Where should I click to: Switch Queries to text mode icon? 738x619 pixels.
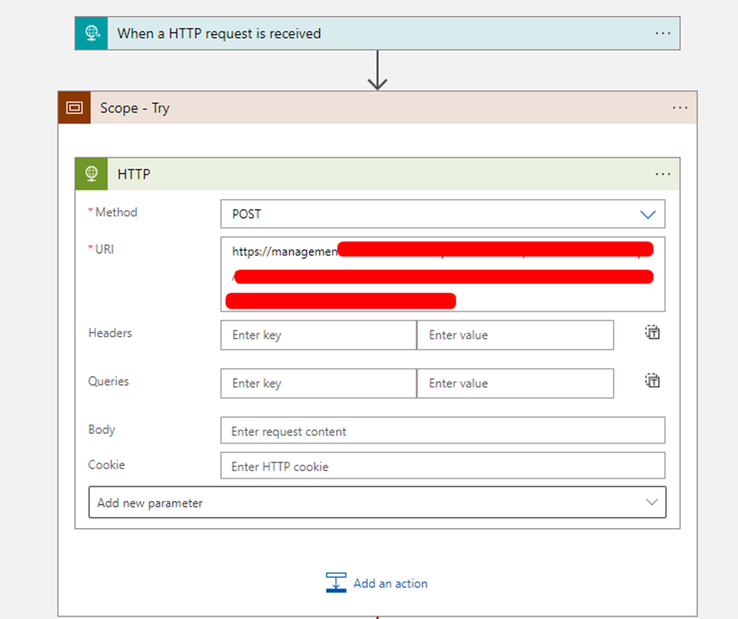coord(652,381)
